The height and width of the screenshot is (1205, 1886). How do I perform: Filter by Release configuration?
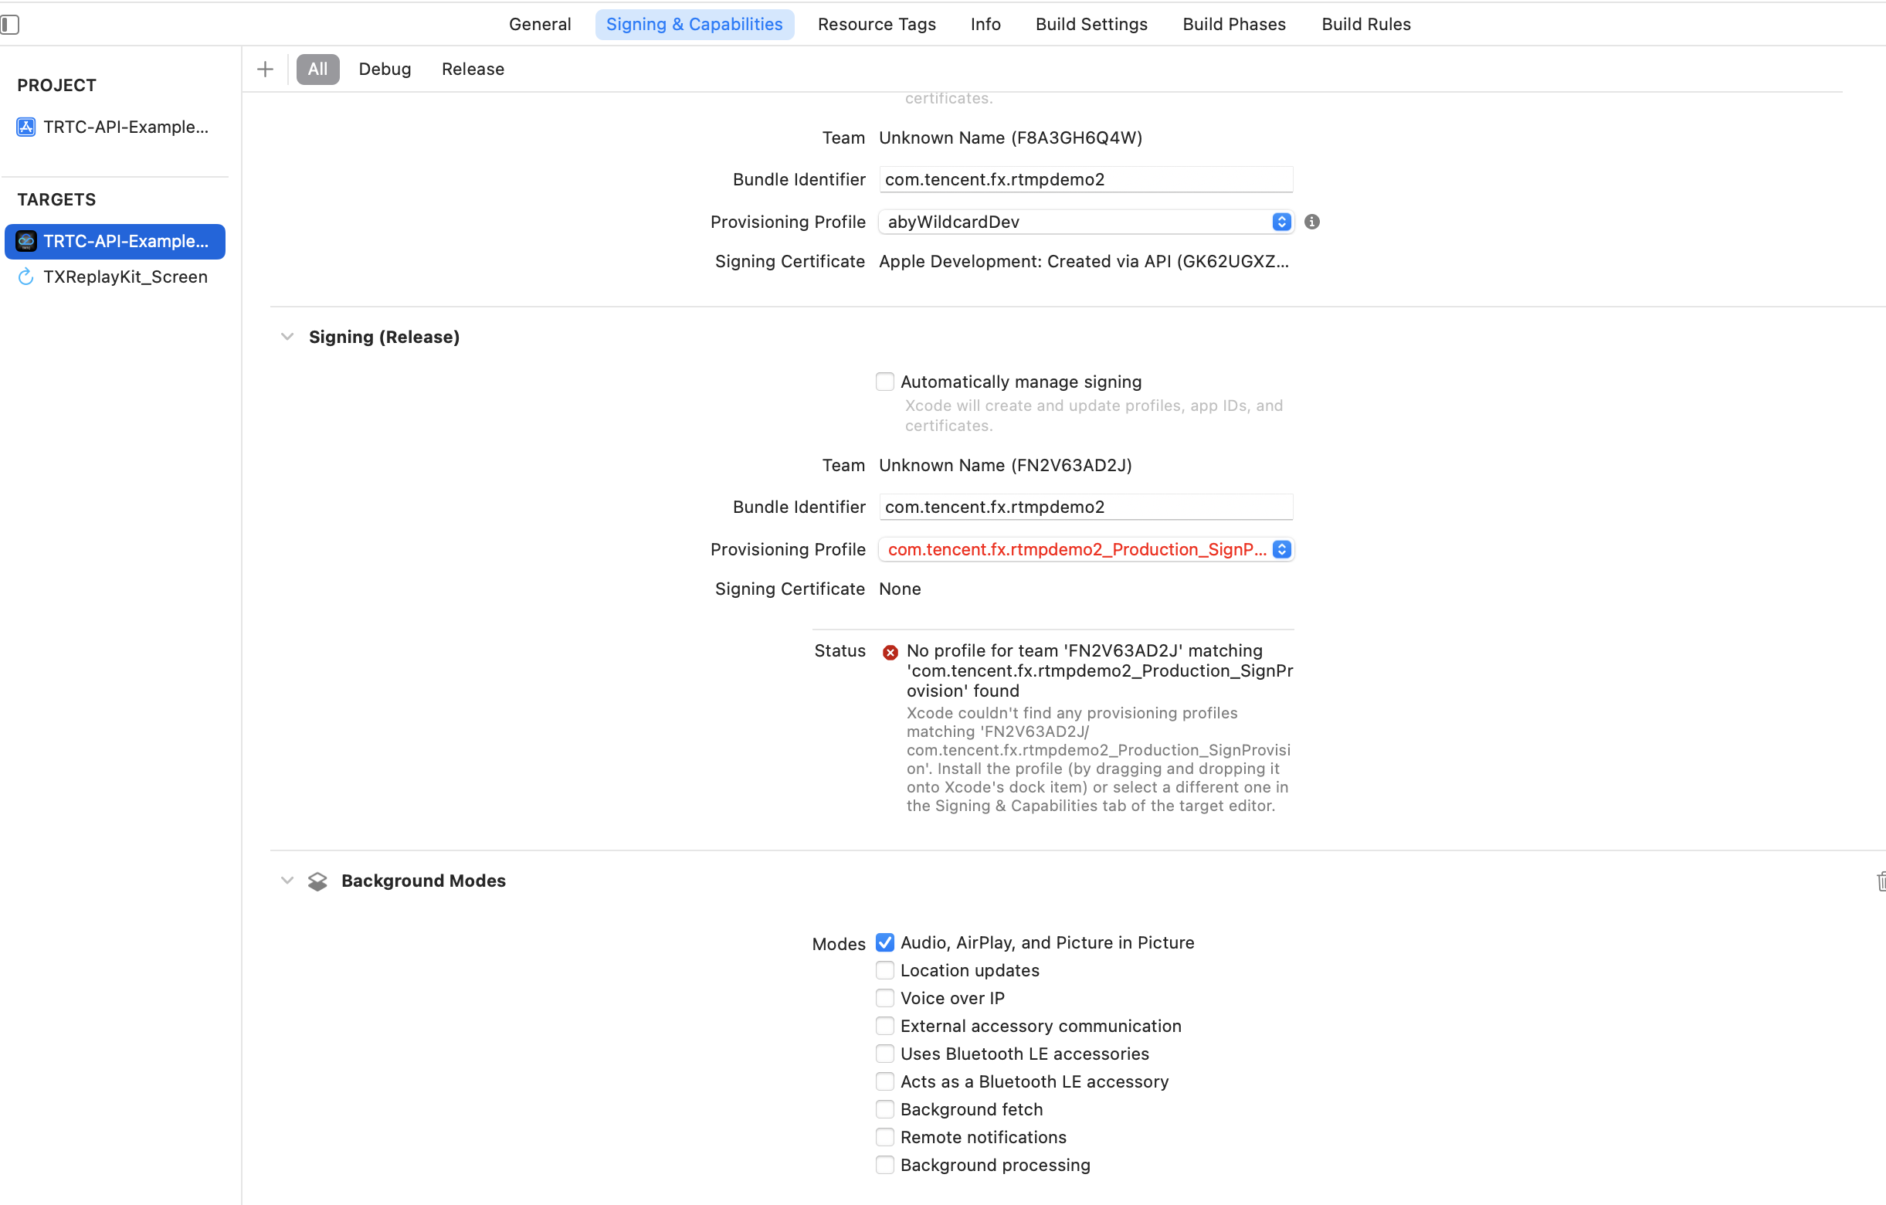click(x=473, y=69)
